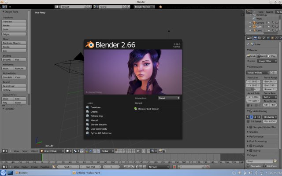The width and height of the screenshot is (282, 176).
Task: Open View menu in 3D viewport header
Action: (16, 151)
